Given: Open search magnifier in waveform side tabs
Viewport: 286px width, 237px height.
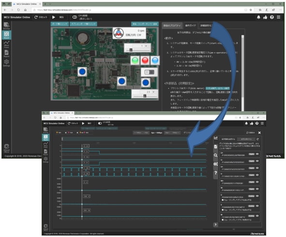Looking at the screenshot, I should coord(216,155).
